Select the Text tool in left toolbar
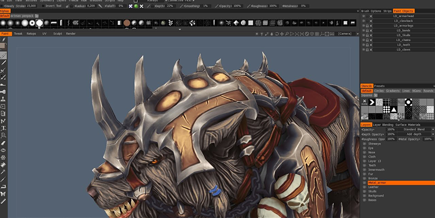435x218 pixels. [3, 128]
